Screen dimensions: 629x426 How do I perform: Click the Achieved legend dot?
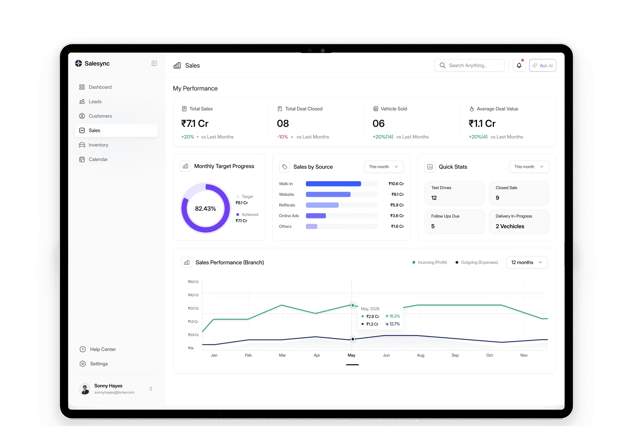[238, 215]
